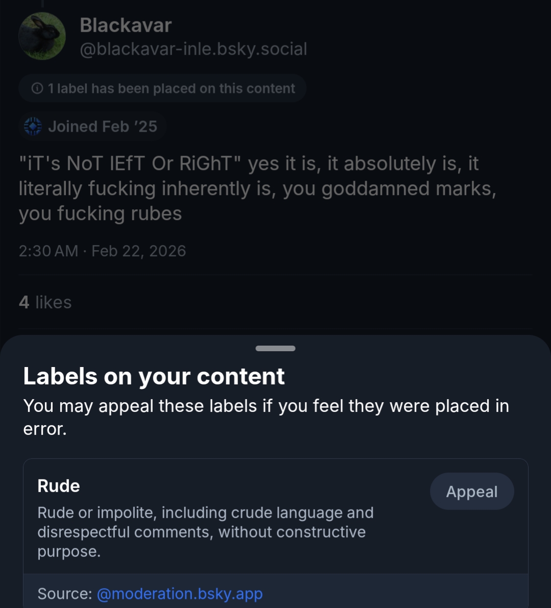
Task: Select the "Joined Feb '25" text
Action: [x=102, y=126]
